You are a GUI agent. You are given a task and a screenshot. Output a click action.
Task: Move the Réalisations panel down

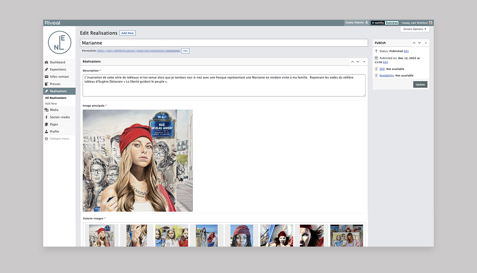coord(358,61)
